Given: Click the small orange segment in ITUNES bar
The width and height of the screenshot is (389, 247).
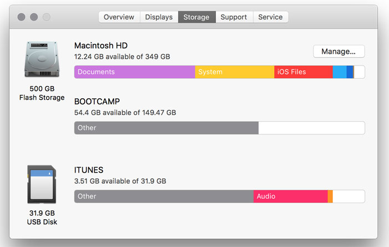Looking at the screenshot, I should pos(330,196).
